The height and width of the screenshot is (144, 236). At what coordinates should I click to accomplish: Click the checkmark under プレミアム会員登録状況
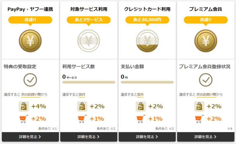pos(206,80)
